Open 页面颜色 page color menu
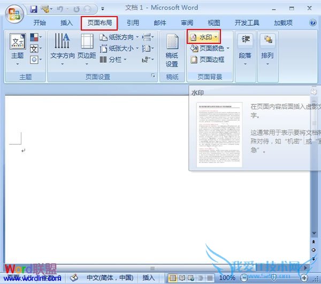Image resolution: width=321 pixels, height=284 pixels. [x=210, y=48]
